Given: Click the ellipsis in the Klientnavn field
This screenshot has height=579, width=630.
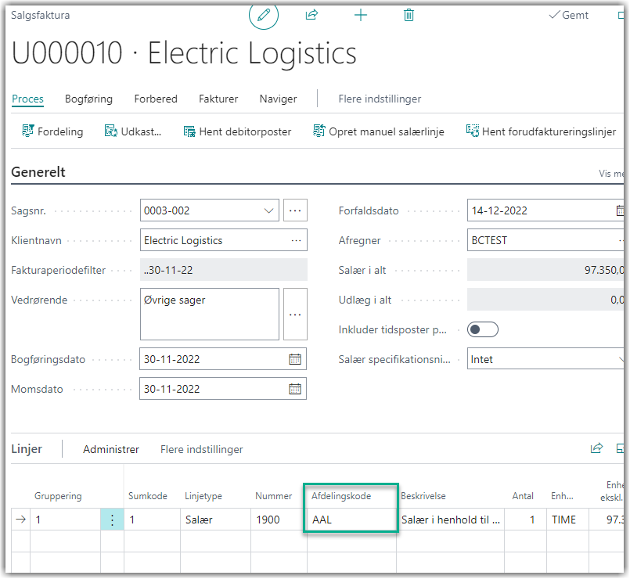Looking at the screenshot, I should pos(296,240).
